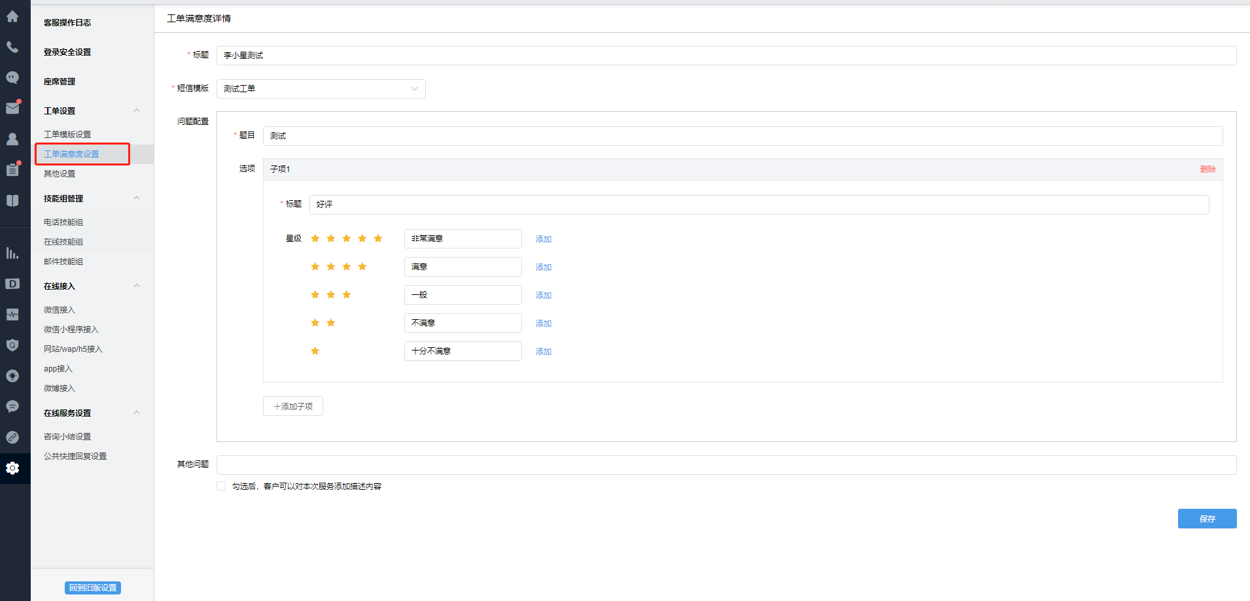
Task: Focus the empty 其他问题 input field
Action: pos(726,465)
